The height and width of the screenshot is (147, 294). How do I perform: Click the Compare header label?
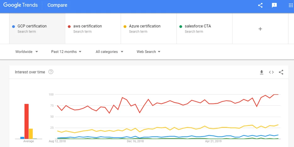coord(57,5)
